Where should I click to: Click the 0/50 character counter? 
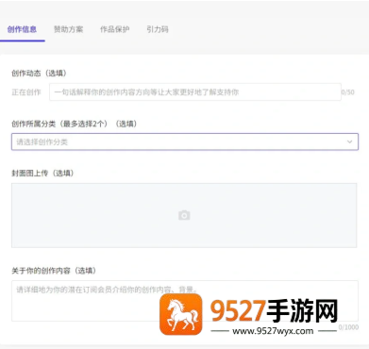(x=348, y=92)
